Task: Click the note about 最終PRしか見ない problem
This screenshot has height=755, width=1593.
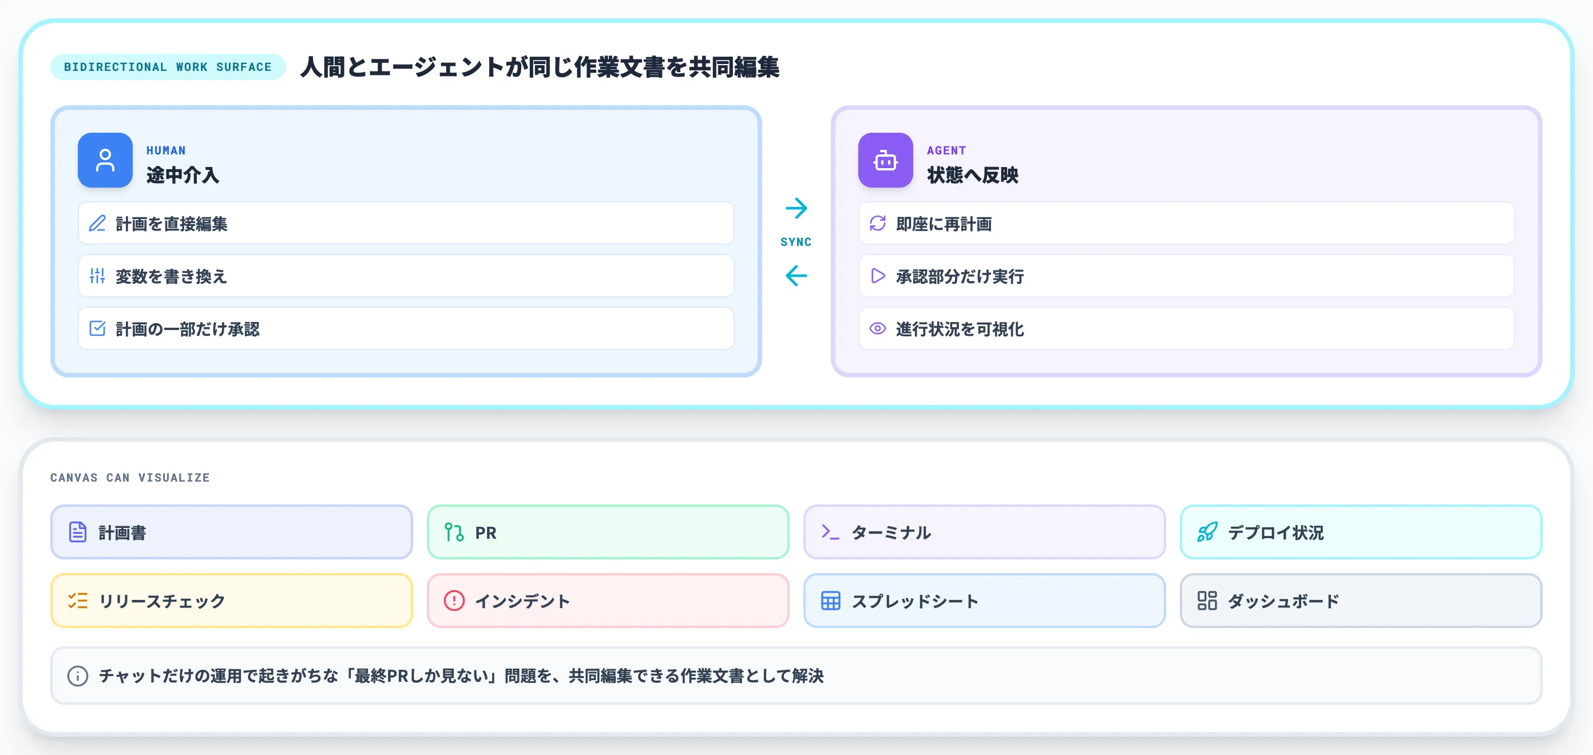Action: coord(796,676)
